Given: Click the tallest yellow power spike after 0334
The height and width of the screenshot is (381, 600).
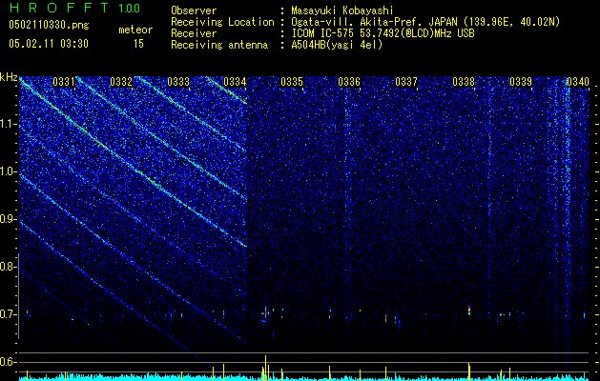Looking at the screenshot, I should (x=265, y=368).
